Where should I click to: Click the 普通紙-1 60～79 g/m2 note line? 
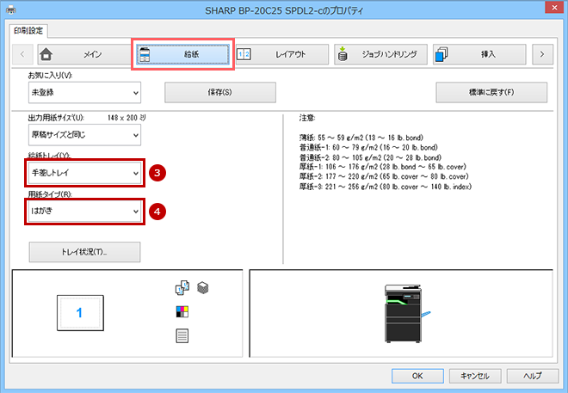click(368, 148)
